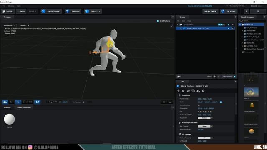
Task: Open the Texture Mapping dropdown
Action: pos(205,138)
